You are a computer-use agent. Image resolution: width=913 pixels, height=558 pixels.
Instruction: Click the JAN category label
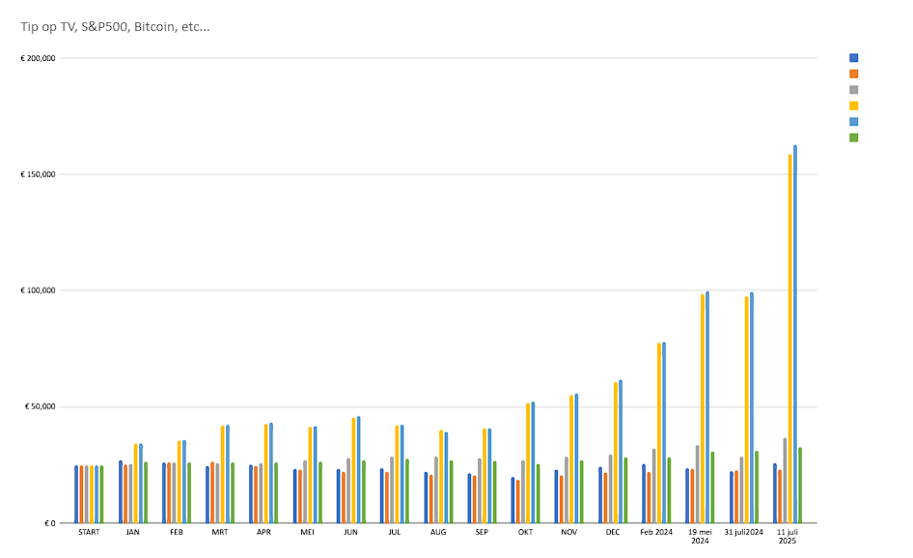click(133, 532)
